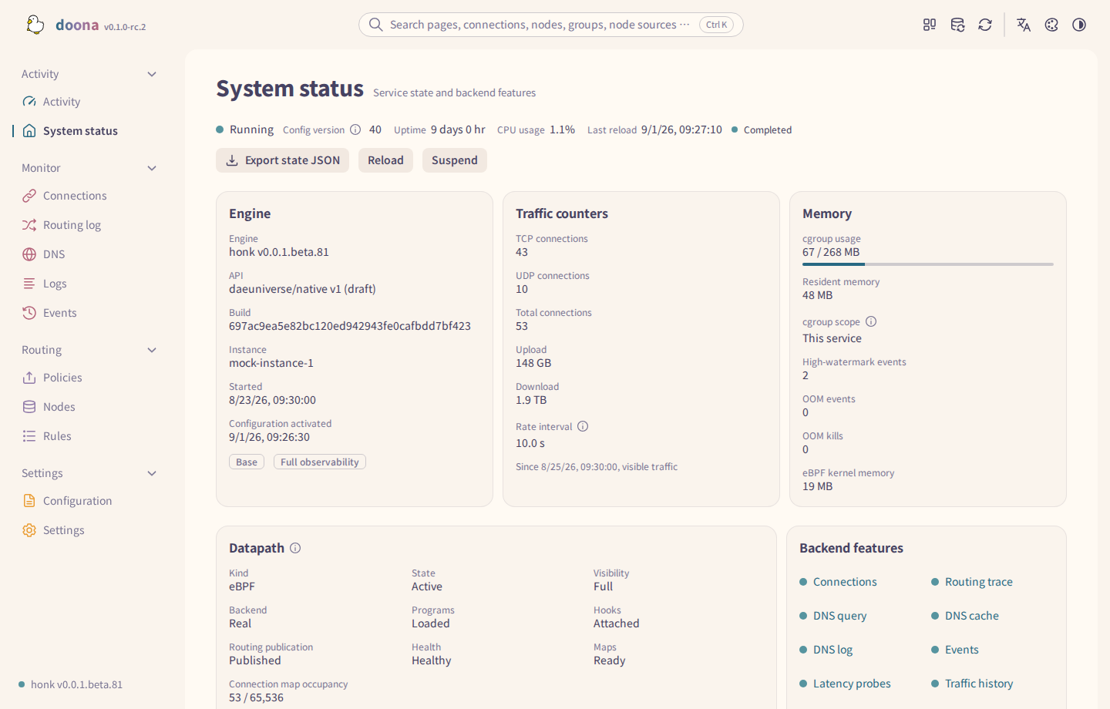
Task: Click the Datapath info icon
Action: (x=295, y=548)
